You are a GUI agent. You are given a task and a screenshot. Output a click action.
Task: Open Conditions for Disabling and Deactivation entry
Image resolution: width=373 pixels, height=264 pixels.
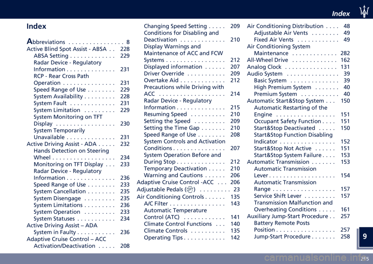coord(192,36)
